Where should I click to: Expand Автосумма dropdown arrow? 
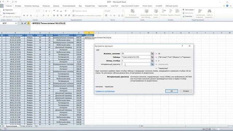click(194, 10)
